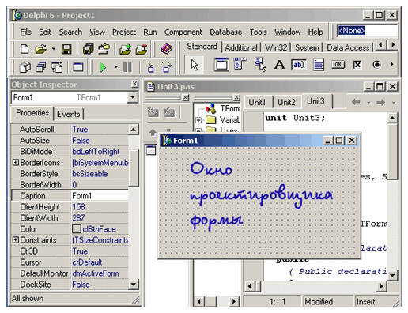Expand the Constraints property
This screenshot has width=408, height=313.
point(16,240)
